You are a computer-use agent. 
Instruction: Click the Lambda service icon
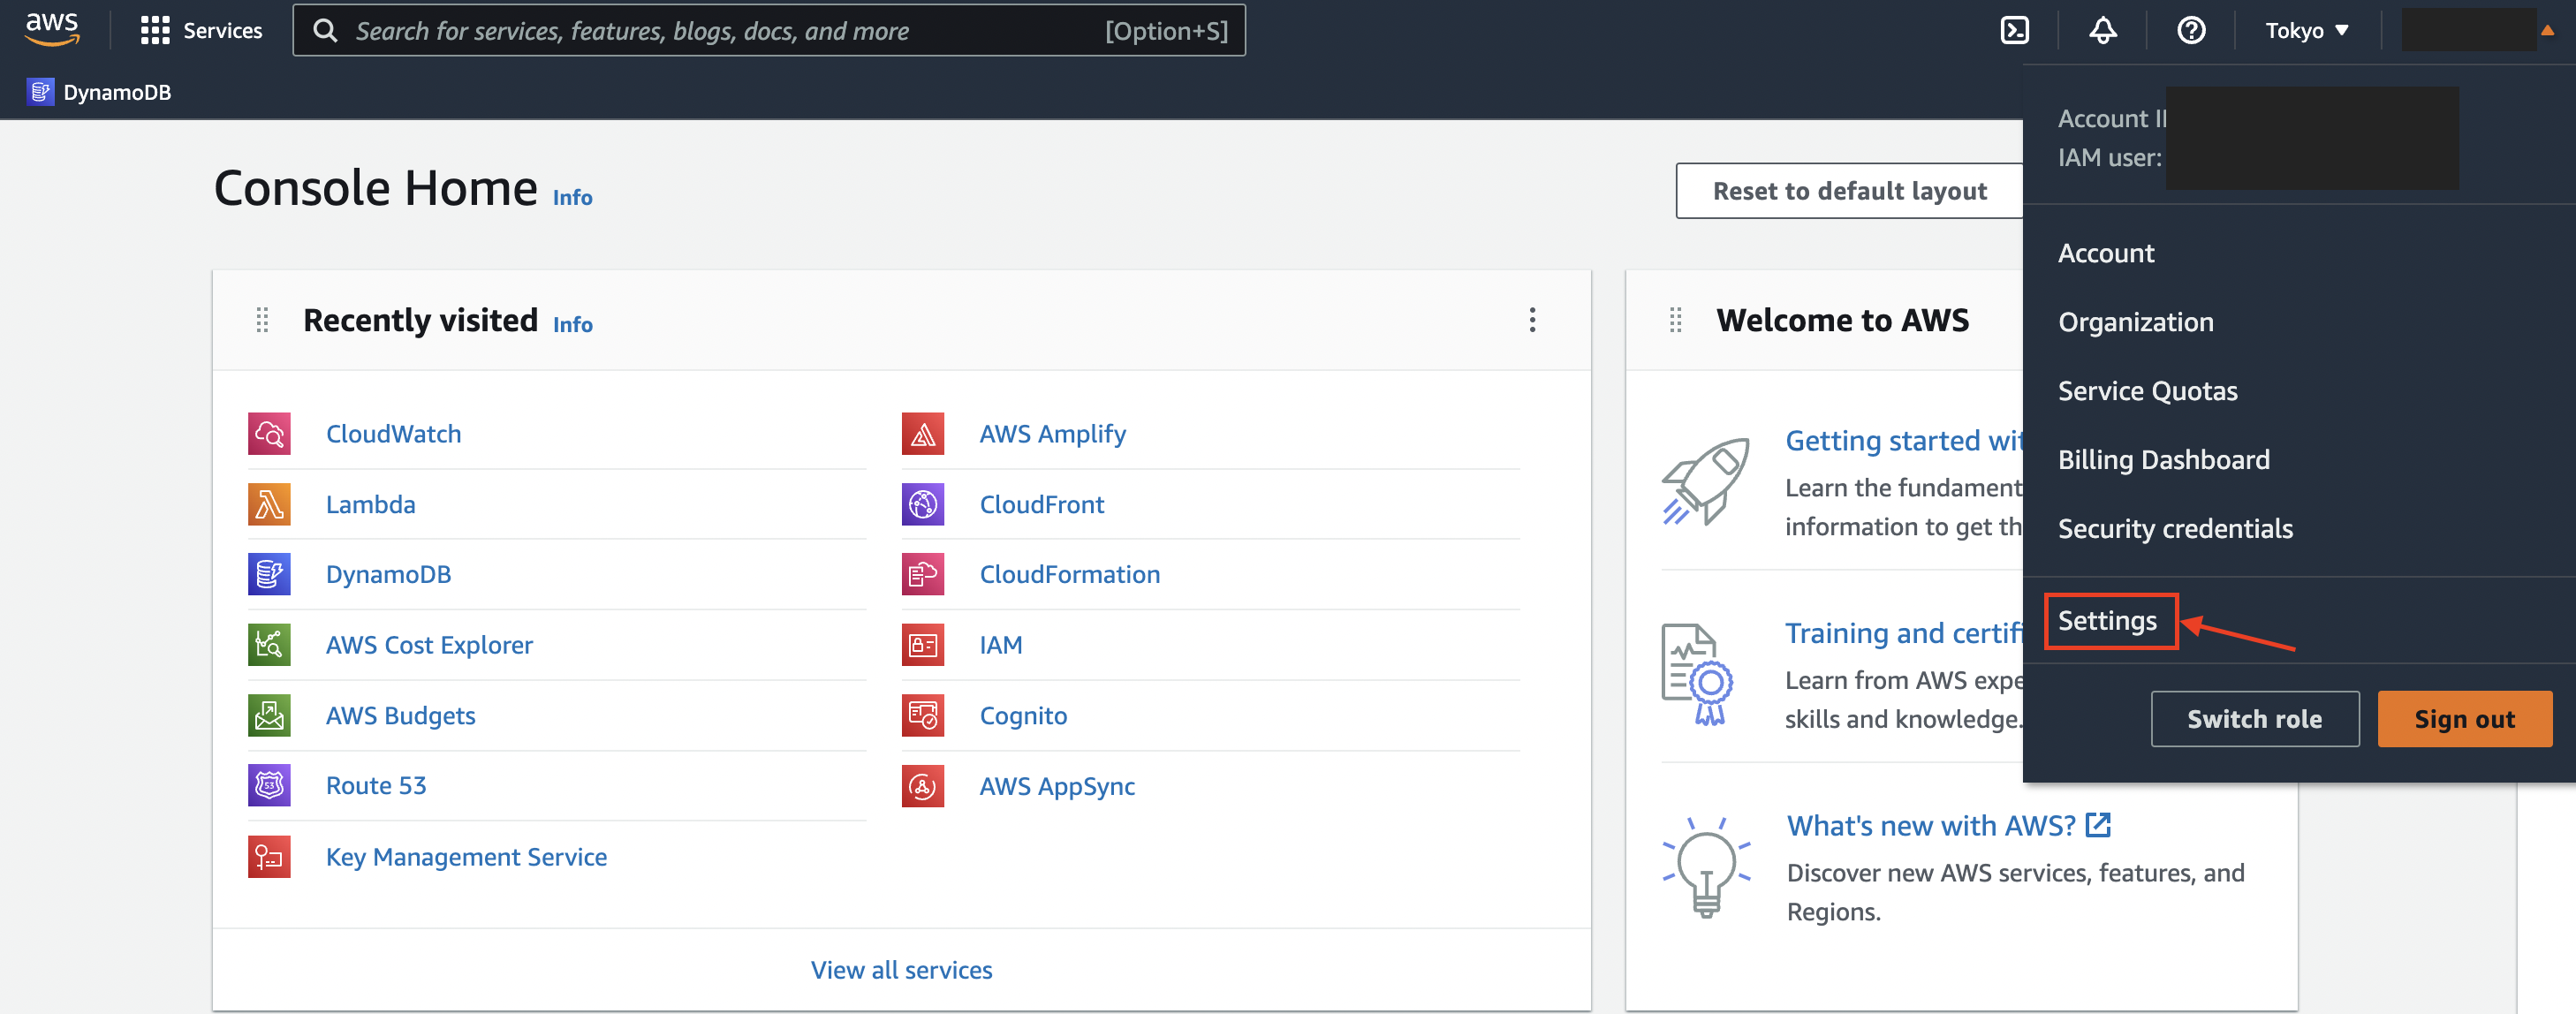pos(269,504)
